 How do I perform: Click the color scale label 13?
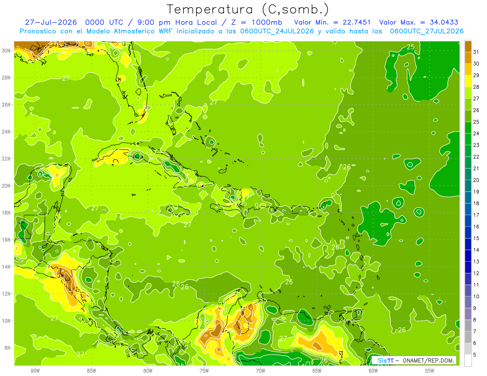[476, 262]
